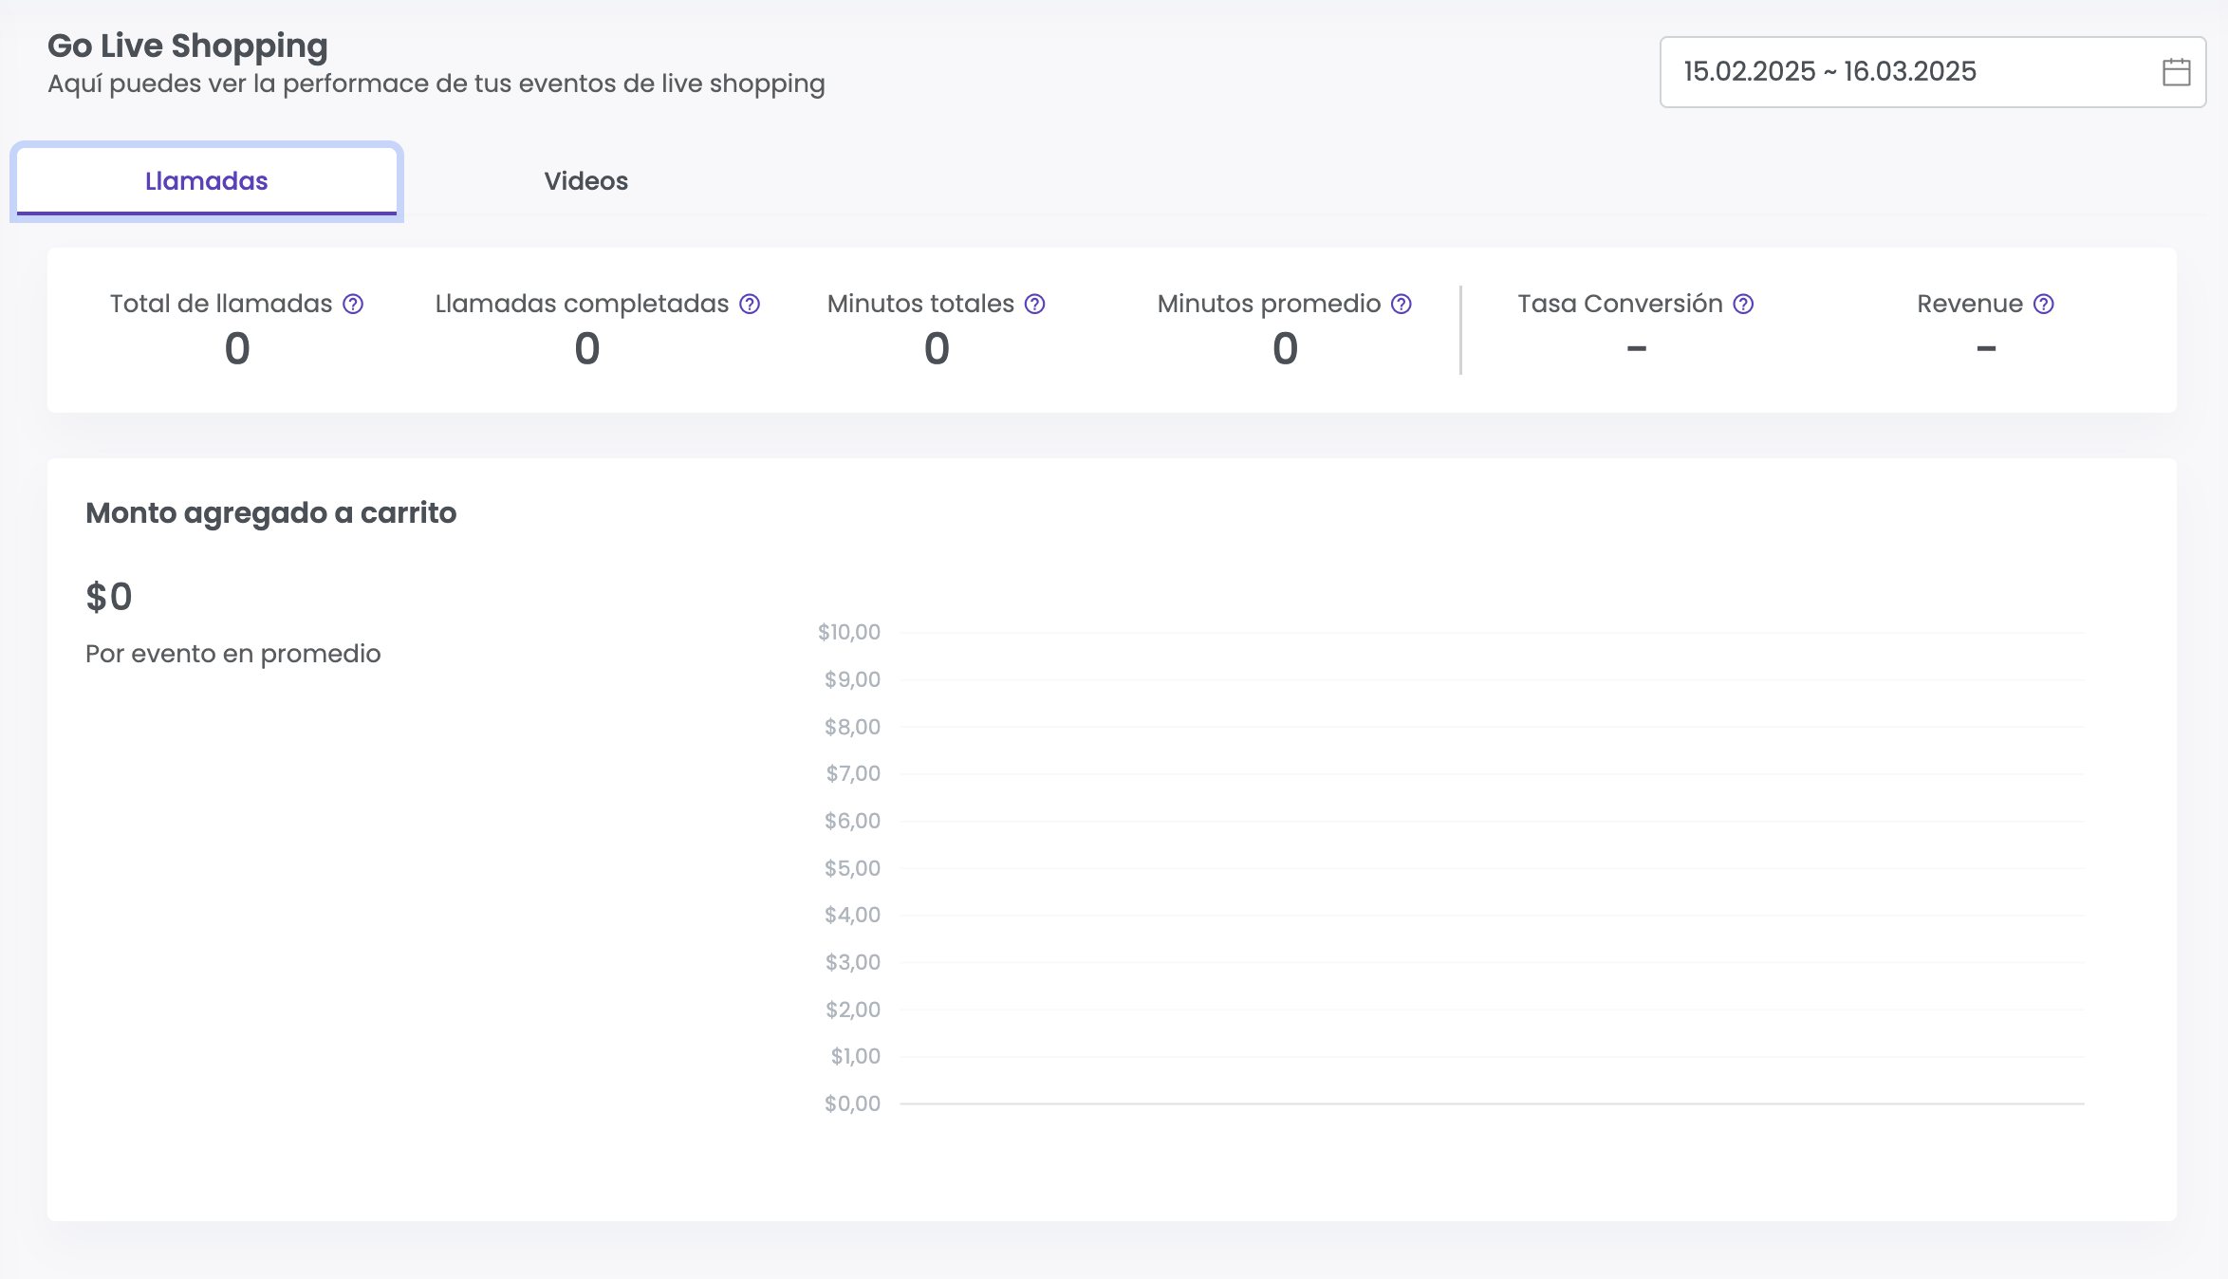Click the Revenue help question icon
The height and width of the screenshot is (1279, 2228).
pyautogui.click(x=2044, y=304)
